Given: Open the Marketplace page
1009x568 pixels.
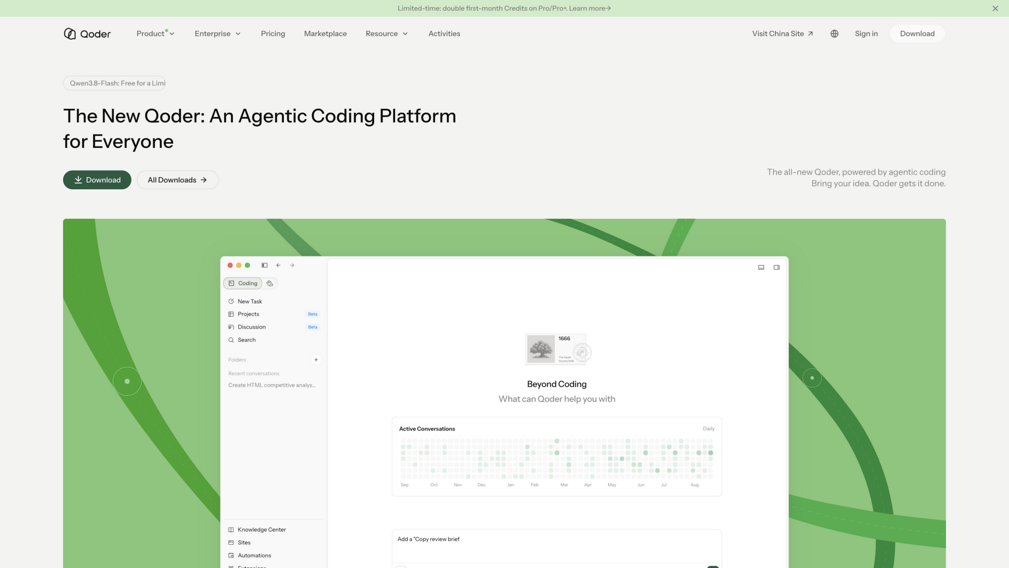Looking at the screenshot, I should point(325,34).
